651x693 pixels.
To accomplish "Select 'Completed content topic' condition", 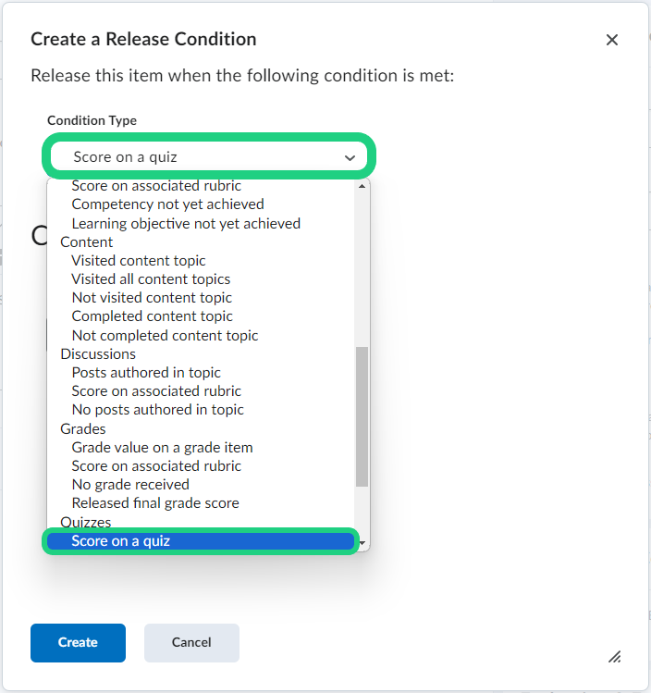I will (x=152, y=316).
